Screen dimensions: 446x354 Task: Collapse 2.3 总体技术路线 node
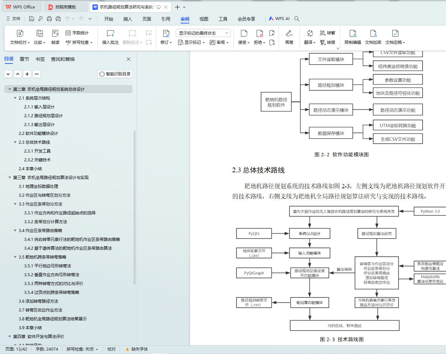15,142
